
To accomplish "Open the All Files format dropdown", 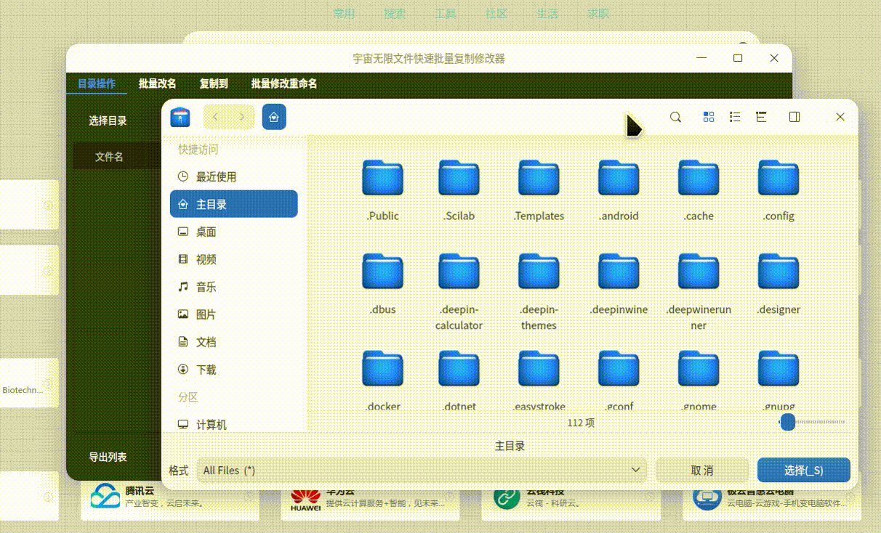I will pyautogui.click(x=422, y=470).
